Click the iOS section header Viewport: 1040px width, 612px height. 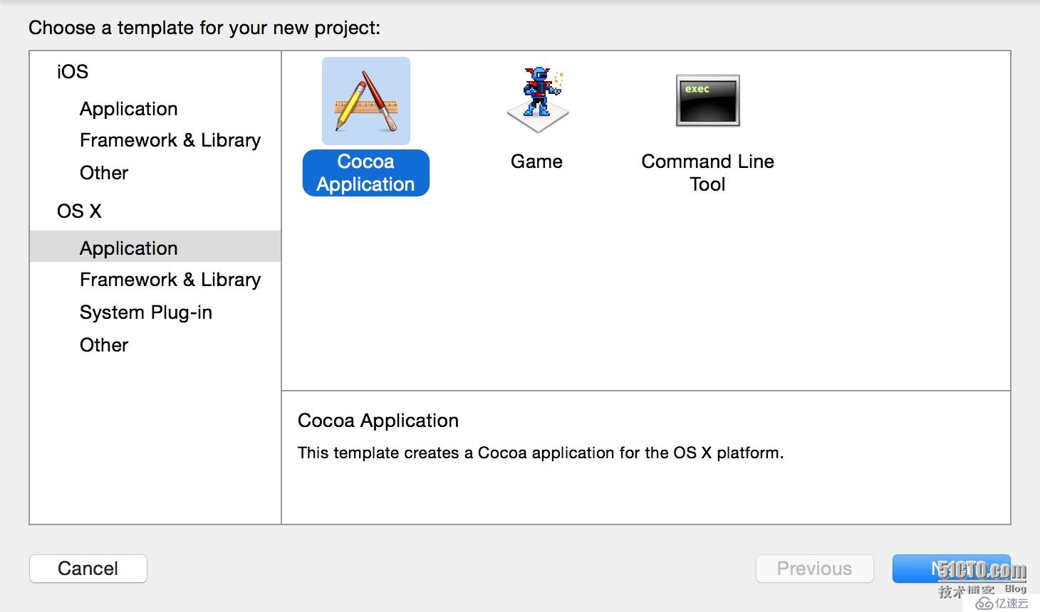click(73, 72)
